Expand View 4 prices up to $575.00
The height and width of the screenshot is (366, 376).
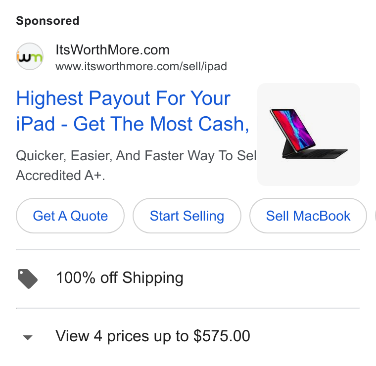click(153, 336)
